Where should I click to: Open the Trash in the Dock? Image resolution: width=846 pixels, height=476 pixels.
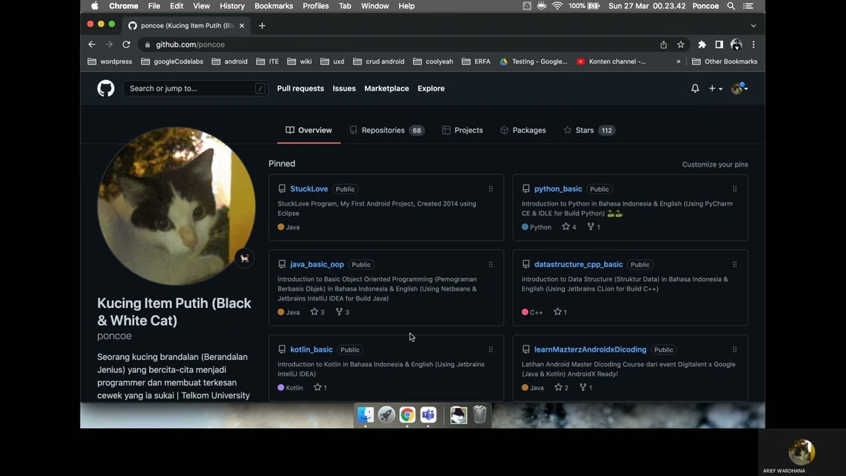(480, 415)
